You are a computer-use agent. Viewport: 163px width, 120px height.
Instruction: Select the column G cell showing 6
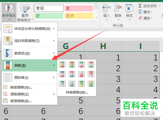tap(66, 111)
